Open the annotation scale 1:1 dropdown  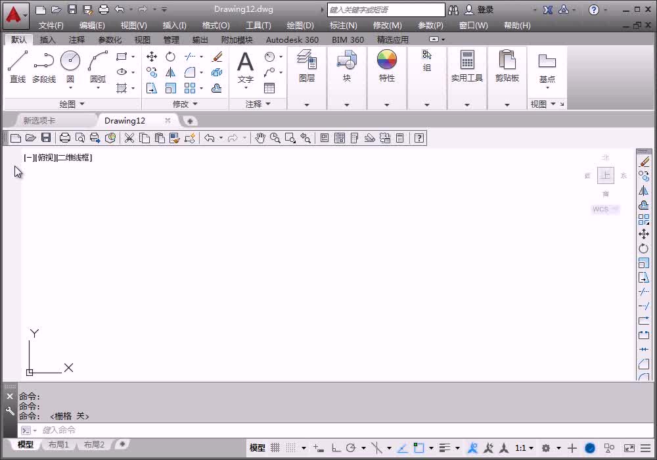coord(524,448)
